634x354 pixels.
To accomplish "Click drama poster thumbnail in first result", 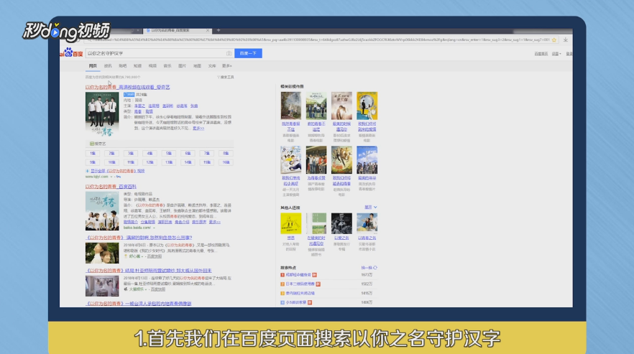I will point(102,114).
